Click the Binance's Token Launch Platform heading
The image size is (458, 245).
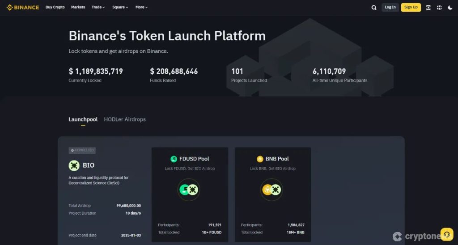[x=167, y=36]
